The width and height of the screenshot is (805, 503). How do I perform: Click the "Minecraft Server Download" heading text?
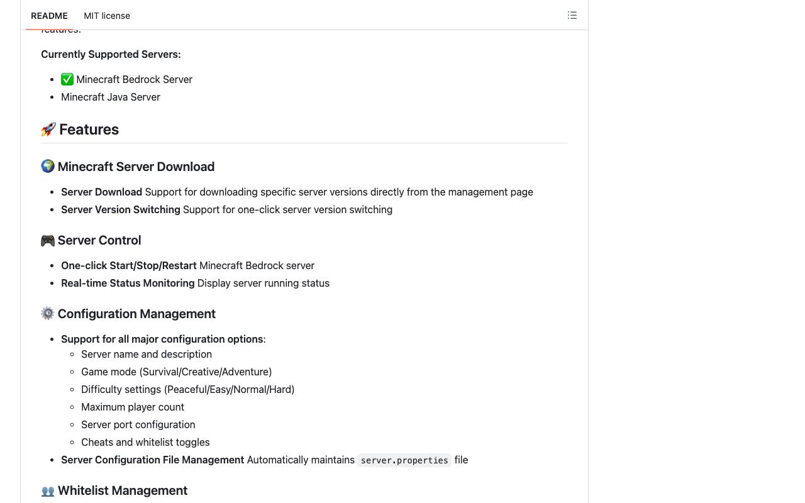[x=136, y=167]
